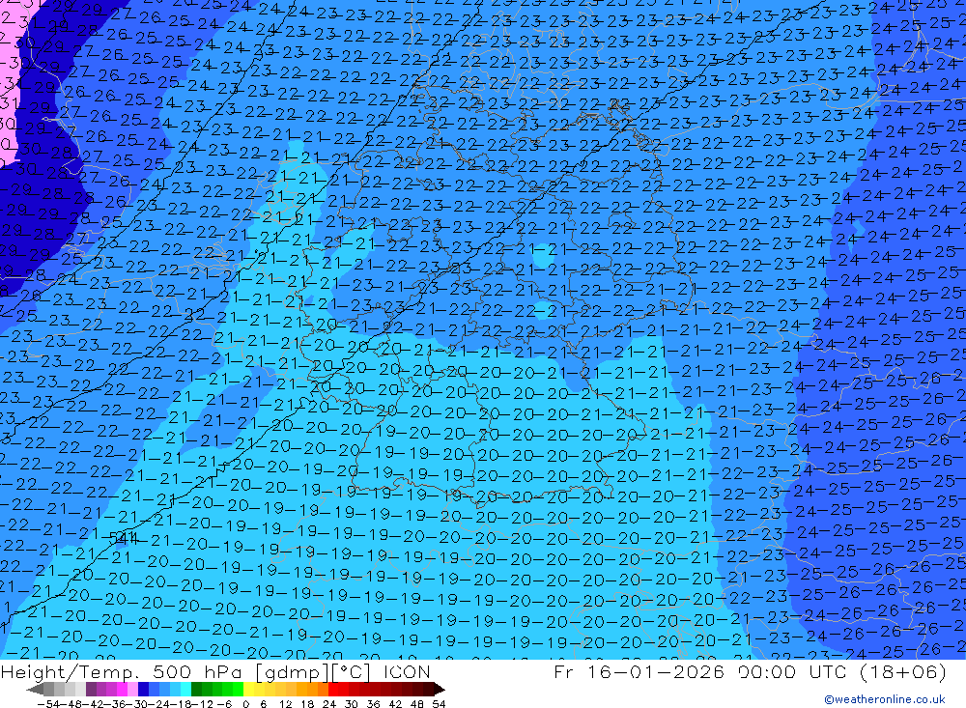Click the 18 legend scale value

coord(307,704)
